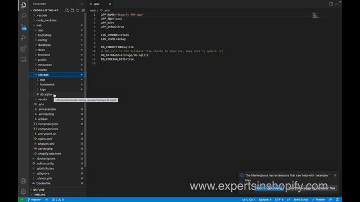This screenshot has width=360, height=202.
Task: Close the .env editor tab
Action: 110,4
